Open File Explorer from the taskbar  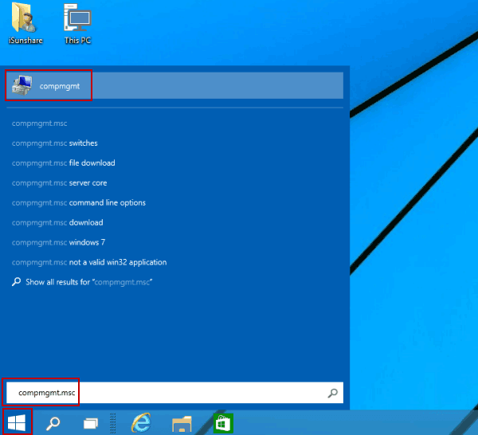click(182, 422)
